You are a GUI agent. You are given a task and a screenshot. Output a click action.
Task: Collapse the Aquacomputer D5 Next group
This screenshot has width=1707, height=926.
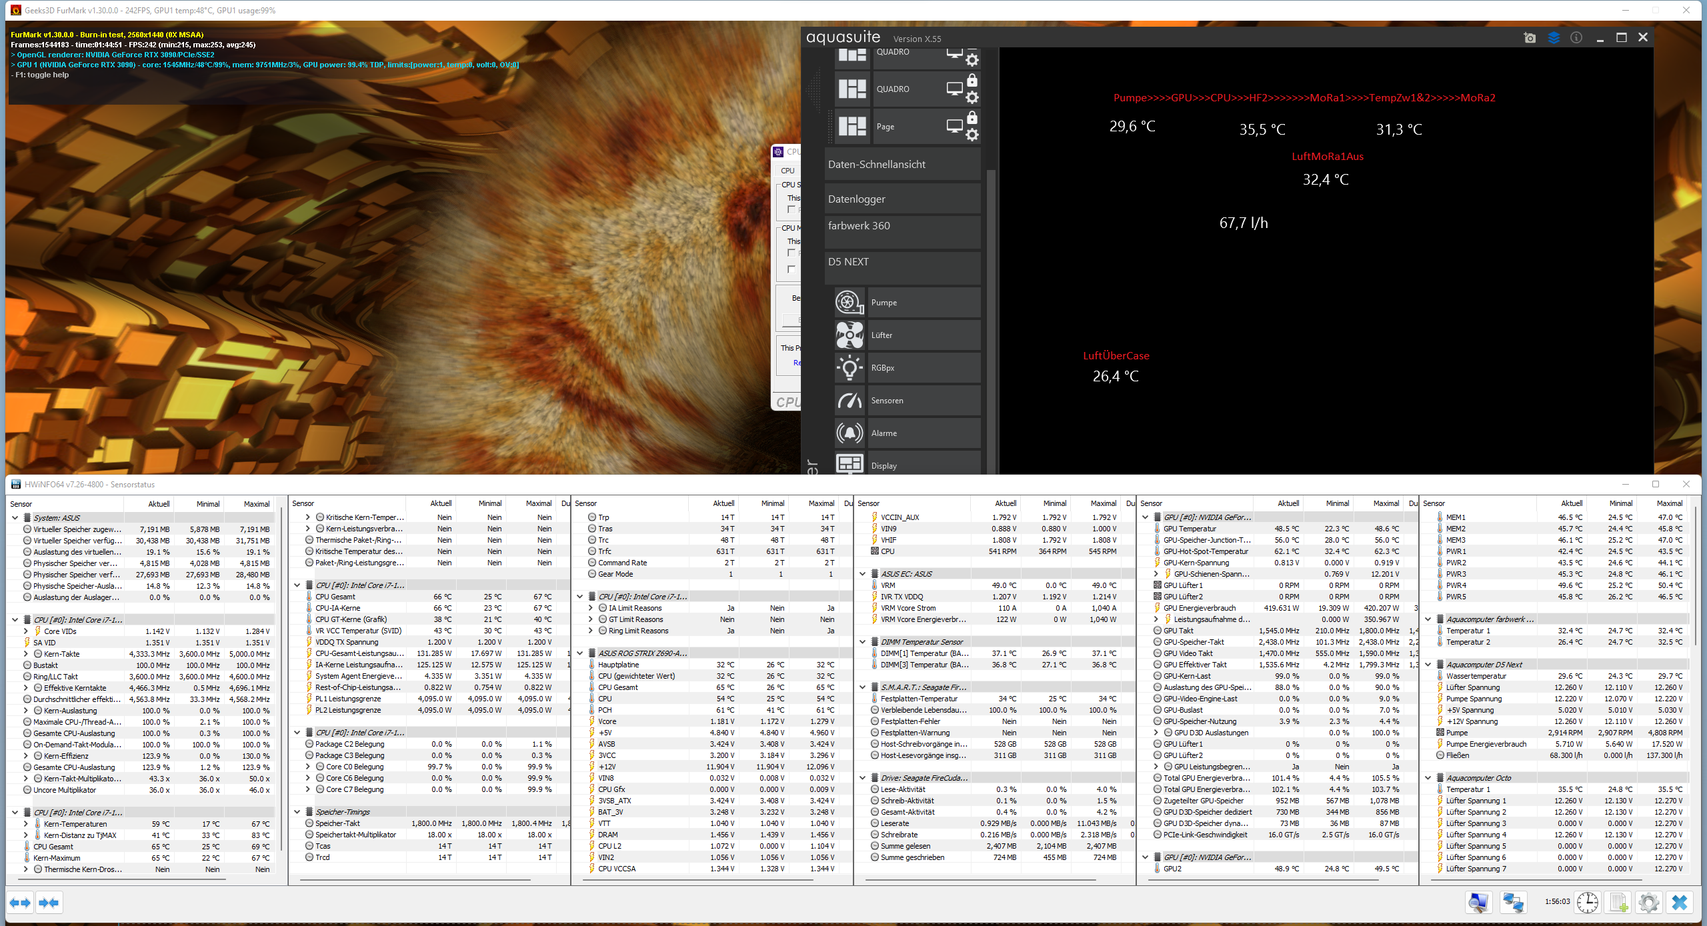[1428, 665]
